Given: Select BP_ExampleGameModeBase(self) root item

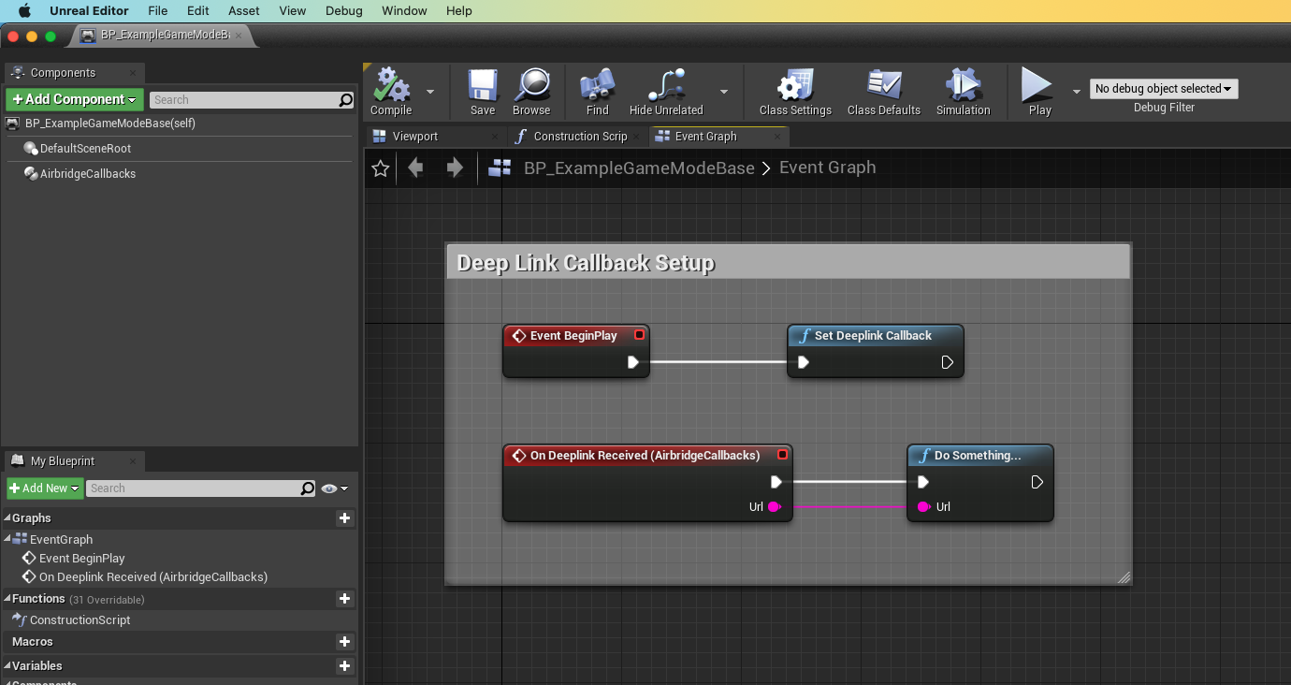Looking at the screenshot, I should point(110,124).
